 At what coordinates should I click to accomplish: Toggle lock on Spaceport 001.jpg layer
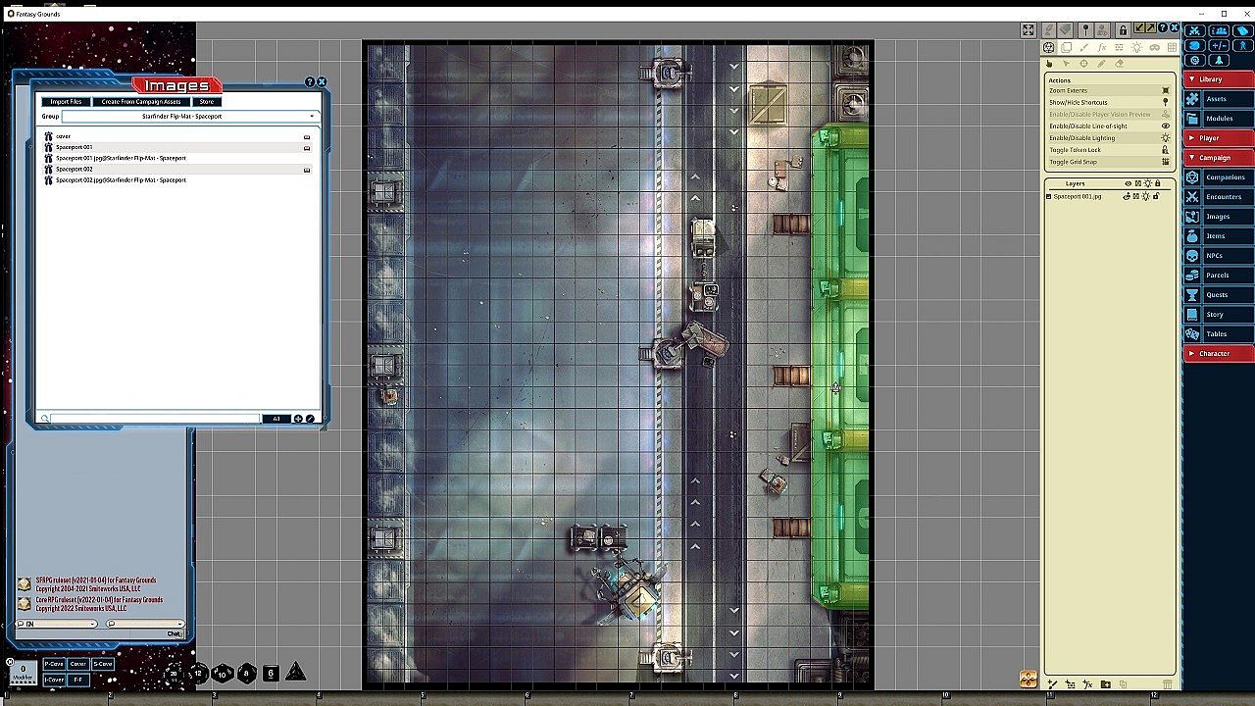click(x=1156, y=196)
